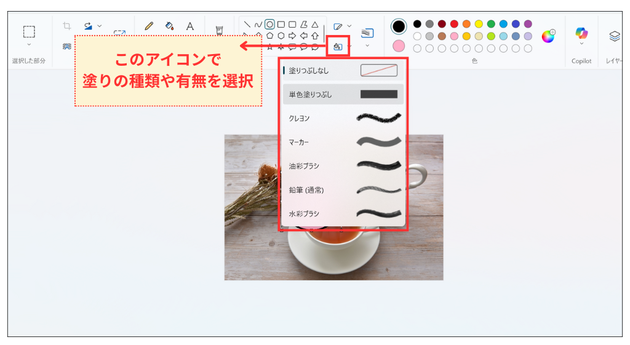
Task: Select クレヨン fill style
Action: [343, 118]
